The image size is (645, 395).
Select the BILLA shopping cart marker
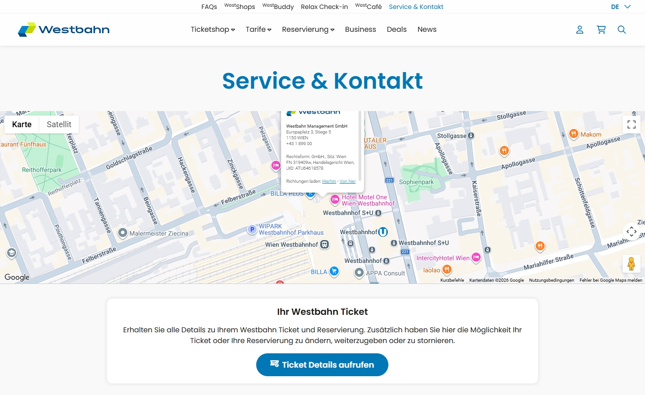(334, 271)
